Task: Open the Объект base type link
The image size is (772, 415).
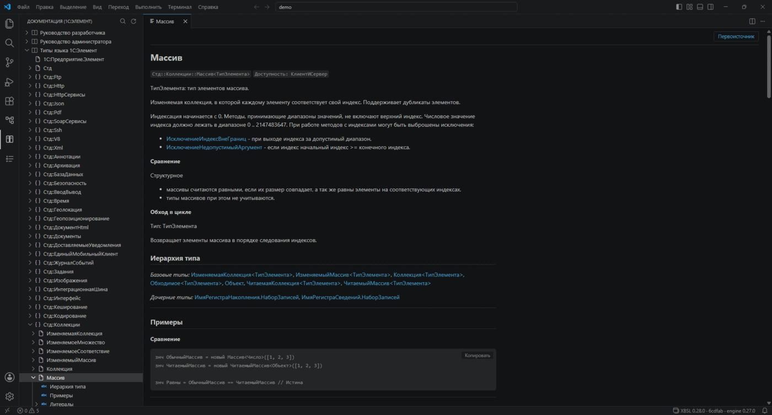Action: 234,283
